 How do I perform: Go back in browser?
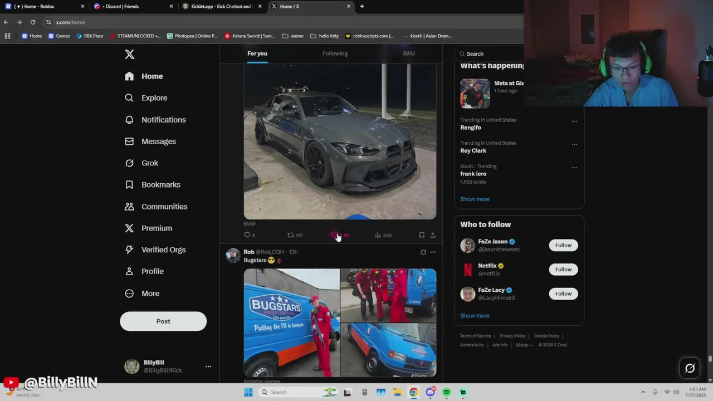(6, 22)
